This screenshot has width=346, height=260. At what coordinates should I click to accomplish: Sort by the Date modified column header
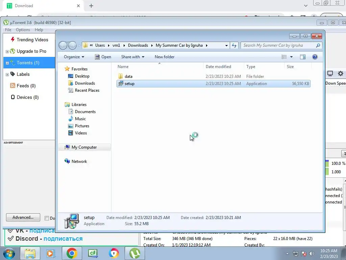(x=218, y=67)
